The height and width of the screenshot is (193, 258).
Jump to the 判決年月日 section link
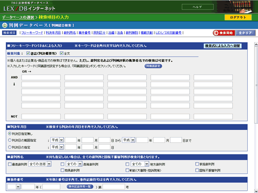pyautogui.click(x=53, y=33)
